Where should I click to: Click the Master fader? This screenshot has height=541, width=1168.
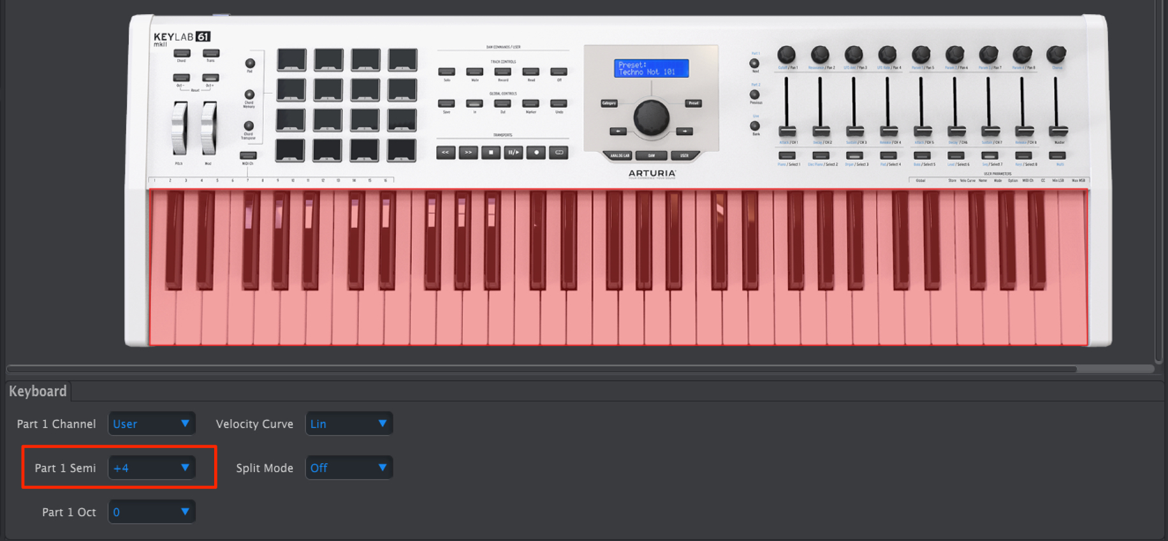click(x=1058, y=131)
